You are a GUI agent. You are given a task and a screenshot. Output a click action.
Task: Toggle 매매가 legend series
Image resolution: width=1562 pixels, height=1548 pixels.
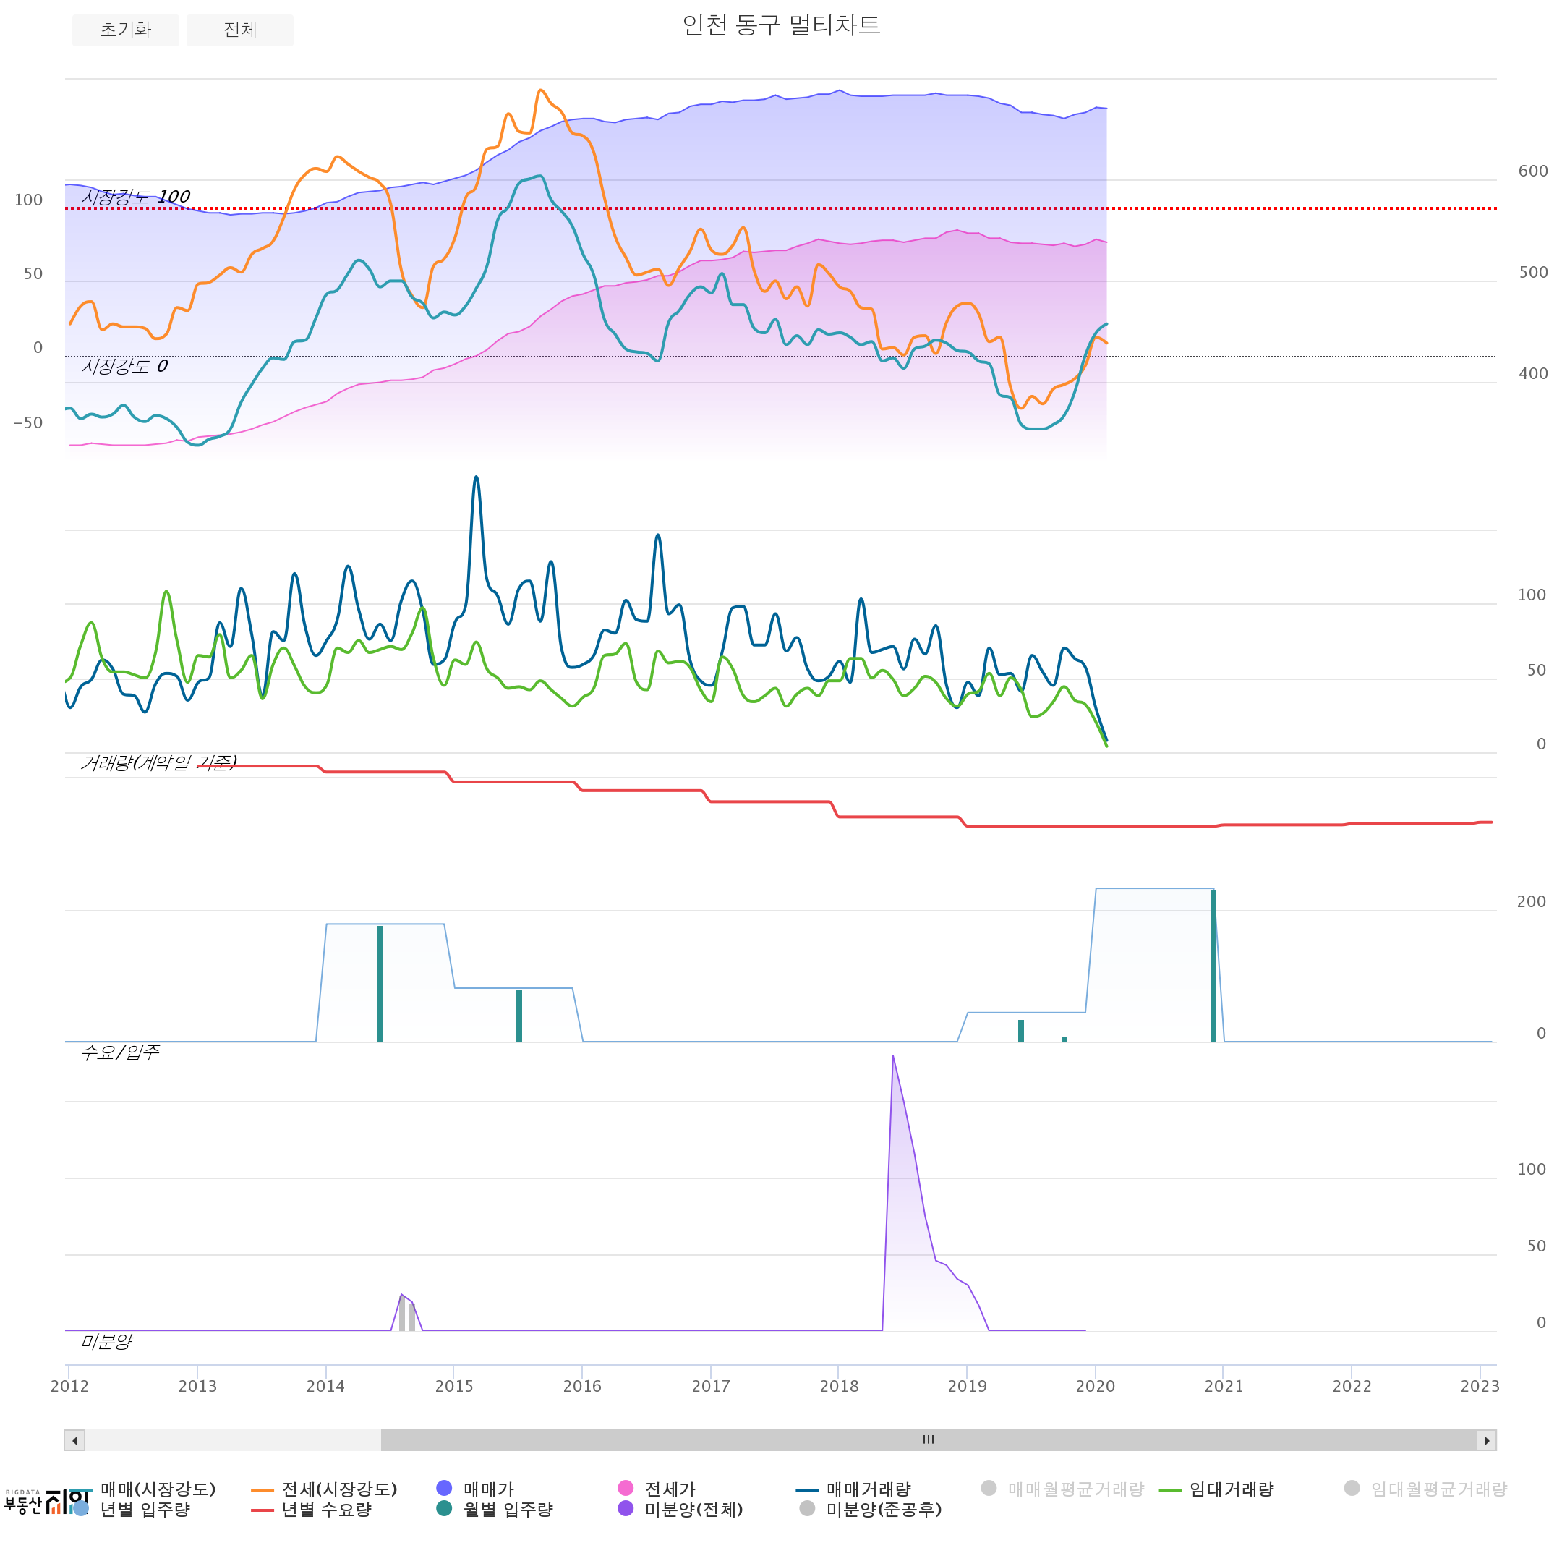475,1489
